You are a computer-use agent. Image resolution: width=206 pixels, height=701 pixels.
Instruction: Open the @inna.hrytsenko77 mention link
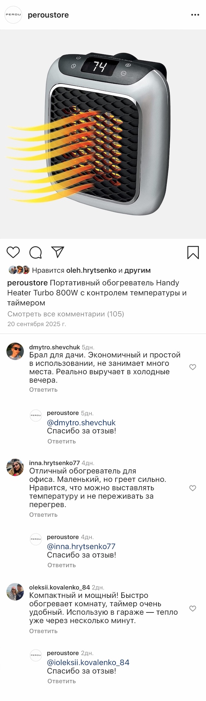(x=81, y=547)
